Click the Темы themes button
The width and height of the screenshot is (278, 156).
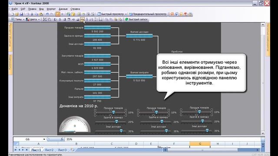[17, 19]
